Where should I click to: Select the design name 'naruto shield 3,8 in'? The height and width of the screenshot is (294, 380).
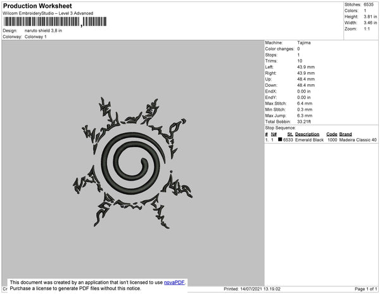43,30
